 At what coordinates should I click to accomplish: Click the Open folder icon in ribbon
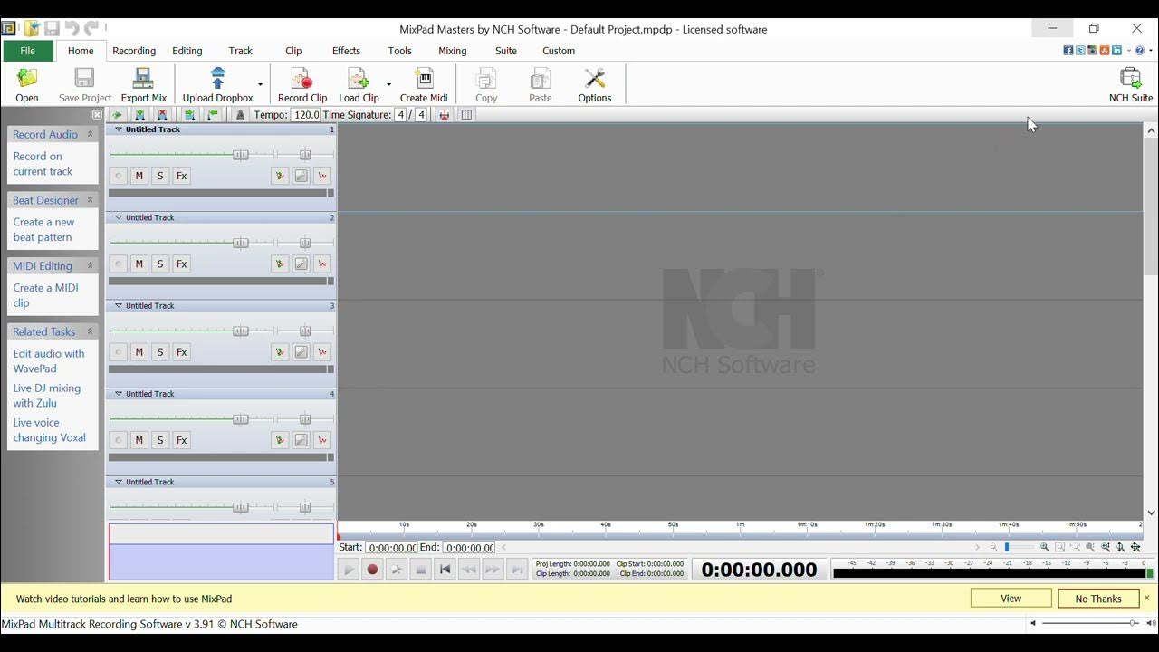coord(27,79)
